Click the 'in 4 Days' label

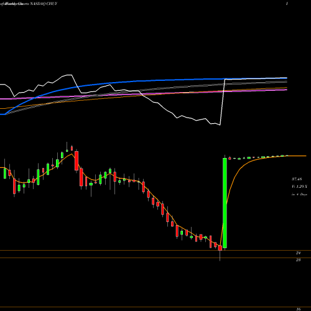pos(299,195)
